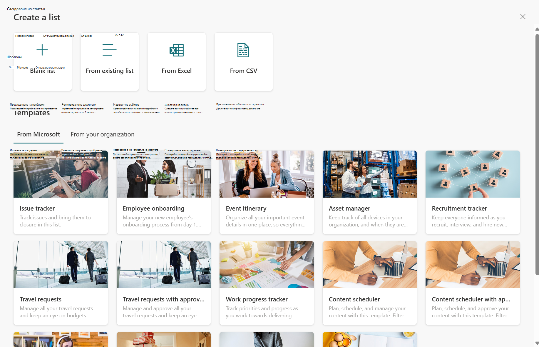Choose the From Excel option label

[x=177, y=71]
